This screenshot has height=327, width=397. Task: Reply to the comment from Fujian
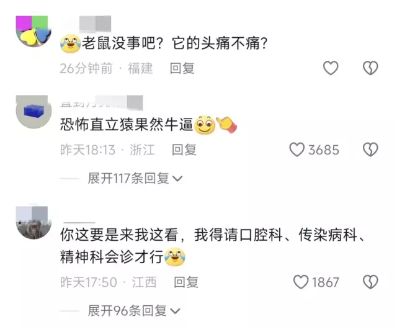[x=182, y=68]
